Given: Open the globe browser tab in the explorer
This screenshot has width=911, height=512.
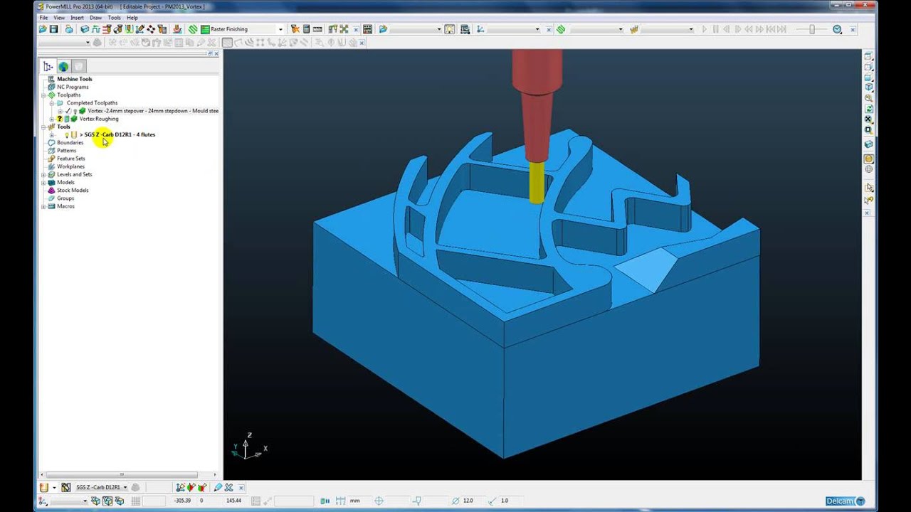Looking at the screenshot, I should click(x=63, y=66).
